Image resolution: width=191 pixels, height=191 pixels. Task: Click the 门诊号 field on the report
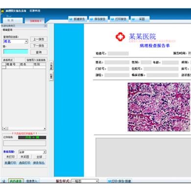pos(119,69)
